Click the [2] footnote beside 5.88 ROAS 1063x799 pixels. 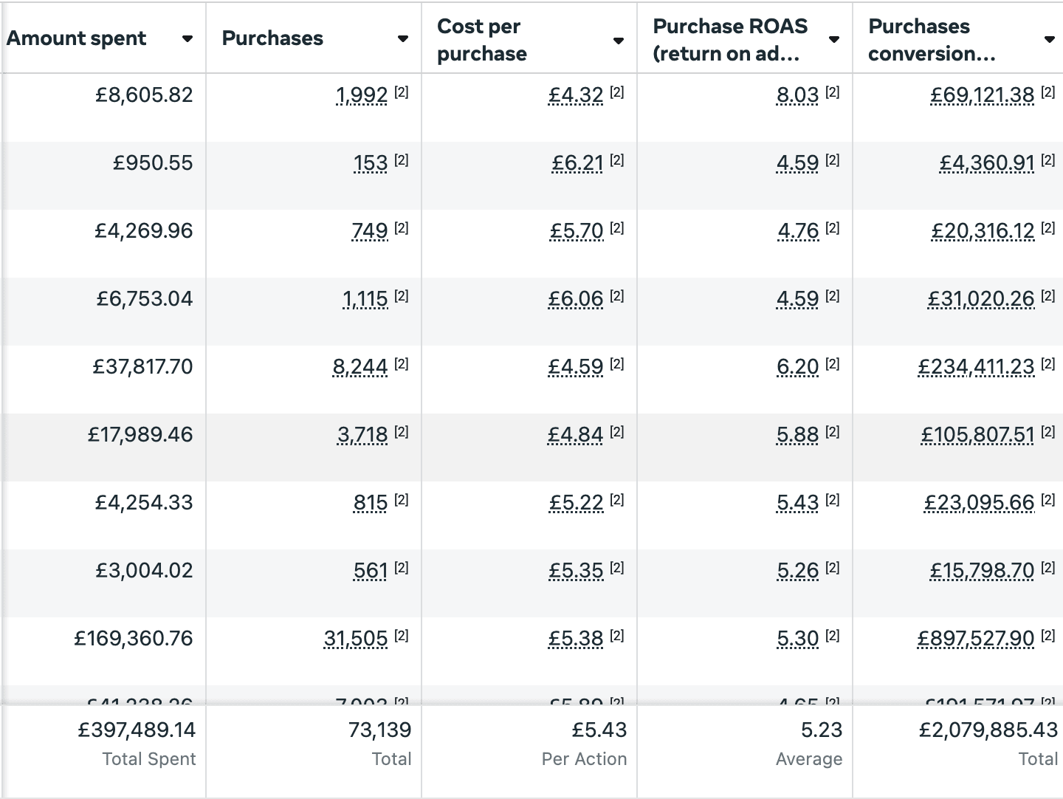(833, 432)
